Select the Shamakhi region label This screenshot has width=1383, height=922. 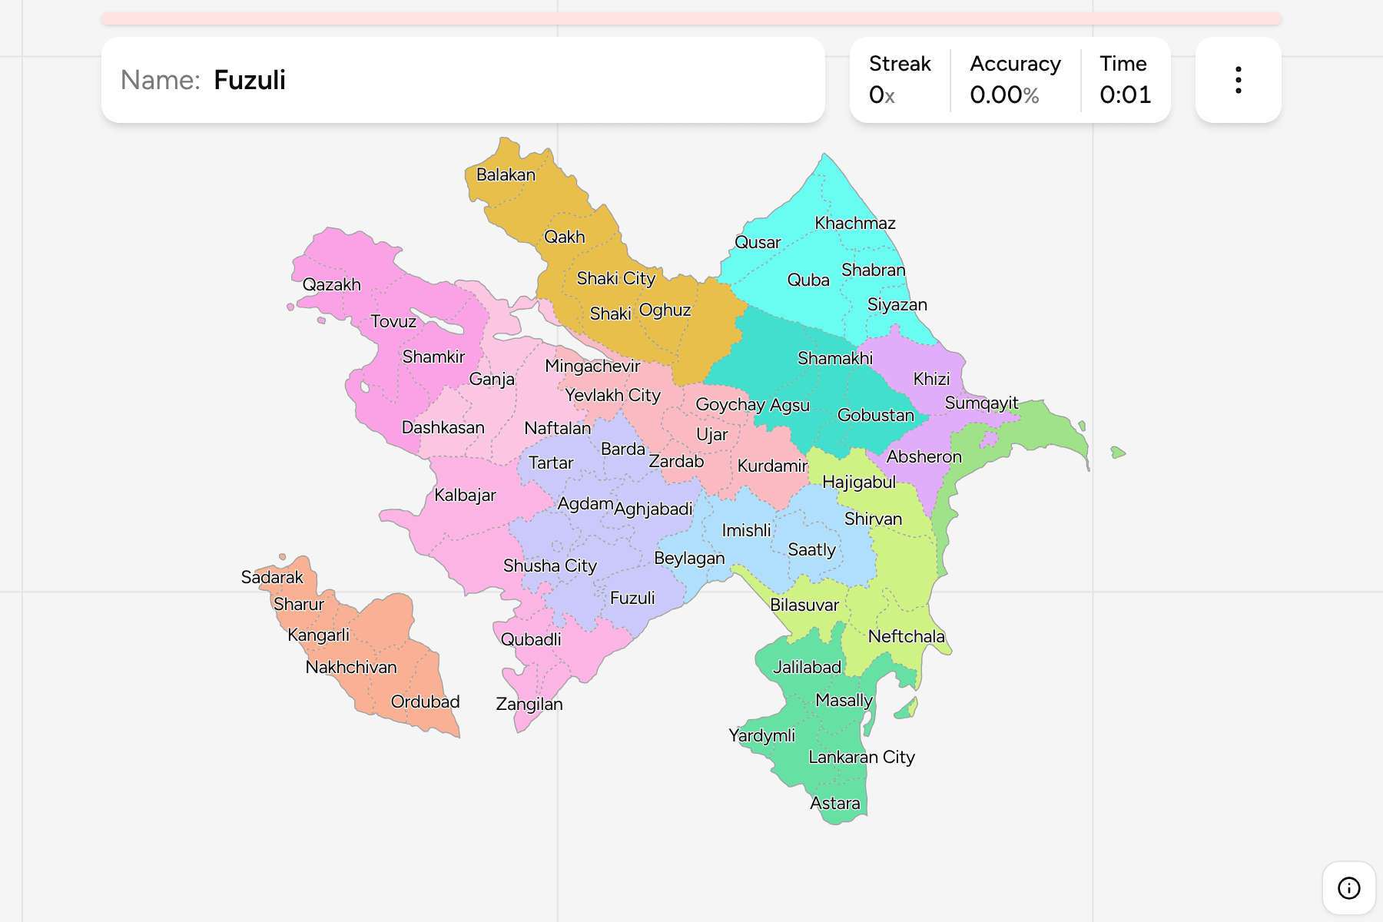[x=835, y=359]
